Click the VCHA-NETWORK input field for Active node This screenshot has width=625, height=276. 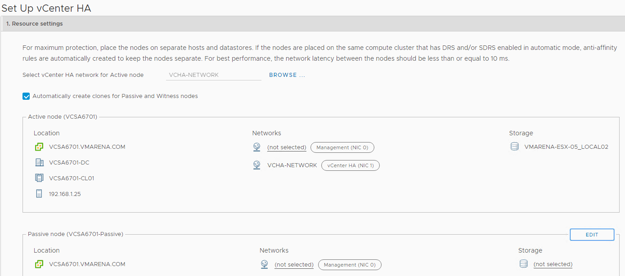point(214,75)
